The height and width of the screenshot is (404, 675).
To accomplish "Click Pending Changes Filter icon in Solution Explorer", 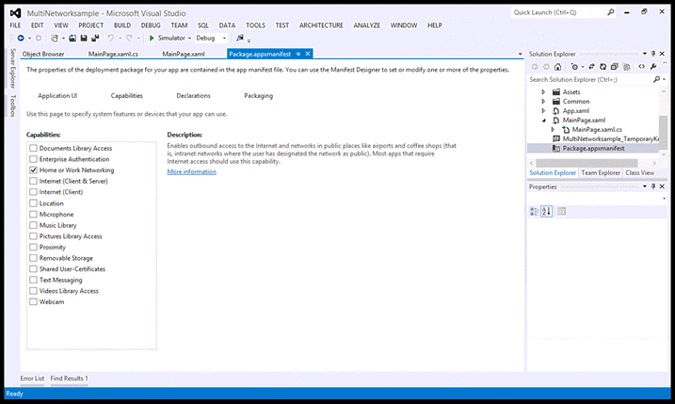I will coord(574,67).
